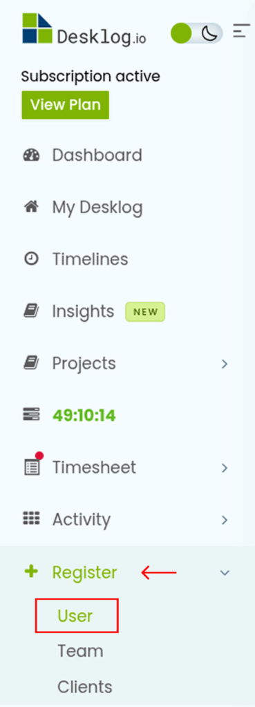Click the 49:10:14 timer
Image resolution: width=255 pixels, height=707 pixels.
[x=84, y=416]
